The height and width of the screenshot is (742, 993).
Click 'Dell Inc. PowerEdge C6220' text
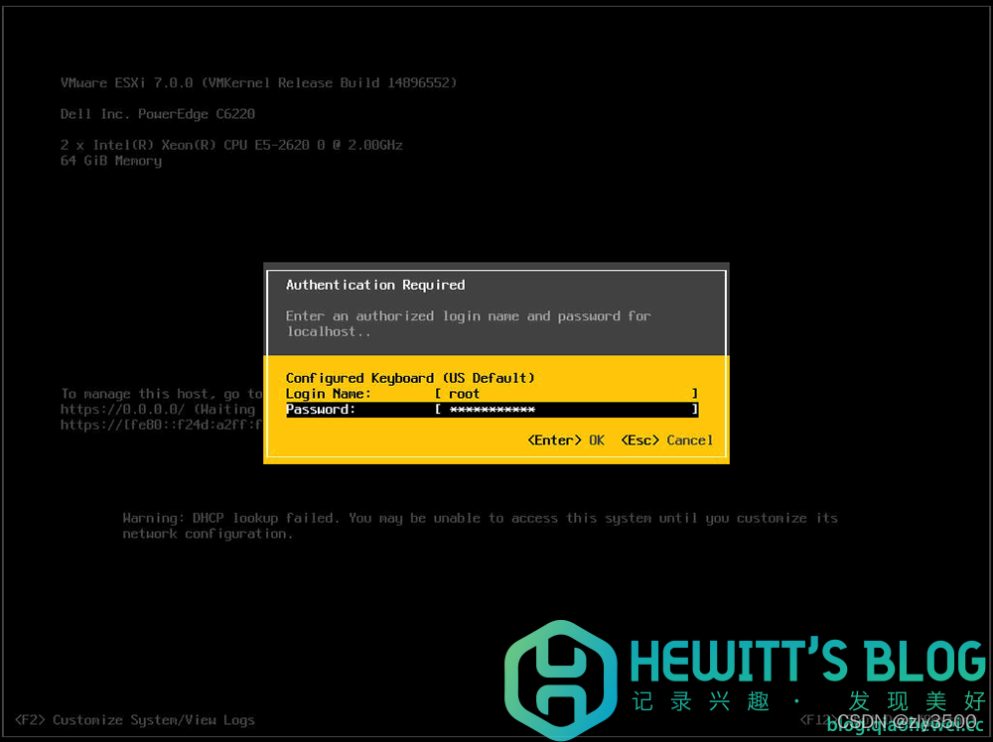158,114
